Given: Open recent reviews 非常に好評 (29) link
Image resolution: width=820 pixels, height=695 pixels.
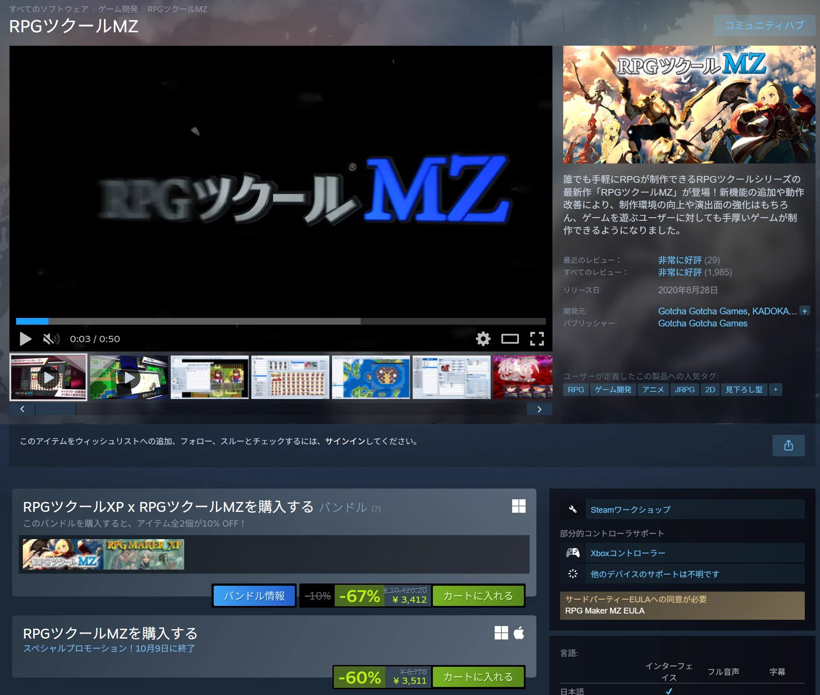Looking at the screenshot, I should pos(689,260).
